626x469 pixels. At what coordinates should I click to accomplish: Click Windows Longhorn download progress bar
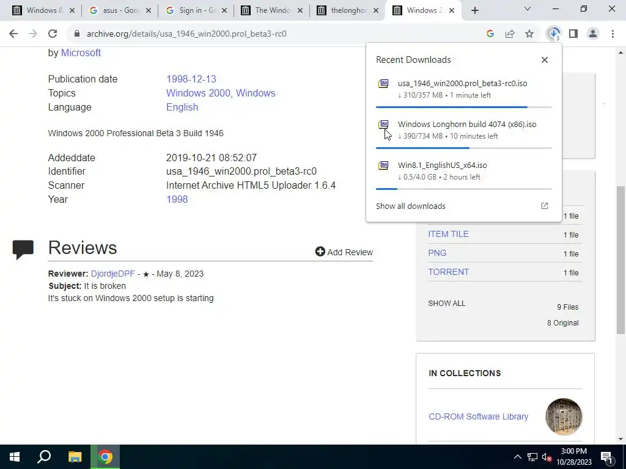tap(464, 148)
